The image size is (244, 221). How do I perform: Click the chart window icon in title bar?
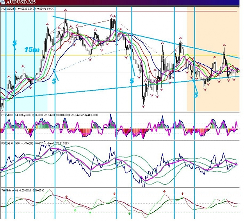[3, 2]
